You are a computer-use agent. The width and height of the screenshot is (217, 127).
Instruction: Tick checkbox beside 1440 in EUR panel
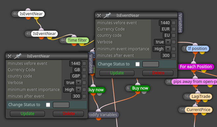174,23
